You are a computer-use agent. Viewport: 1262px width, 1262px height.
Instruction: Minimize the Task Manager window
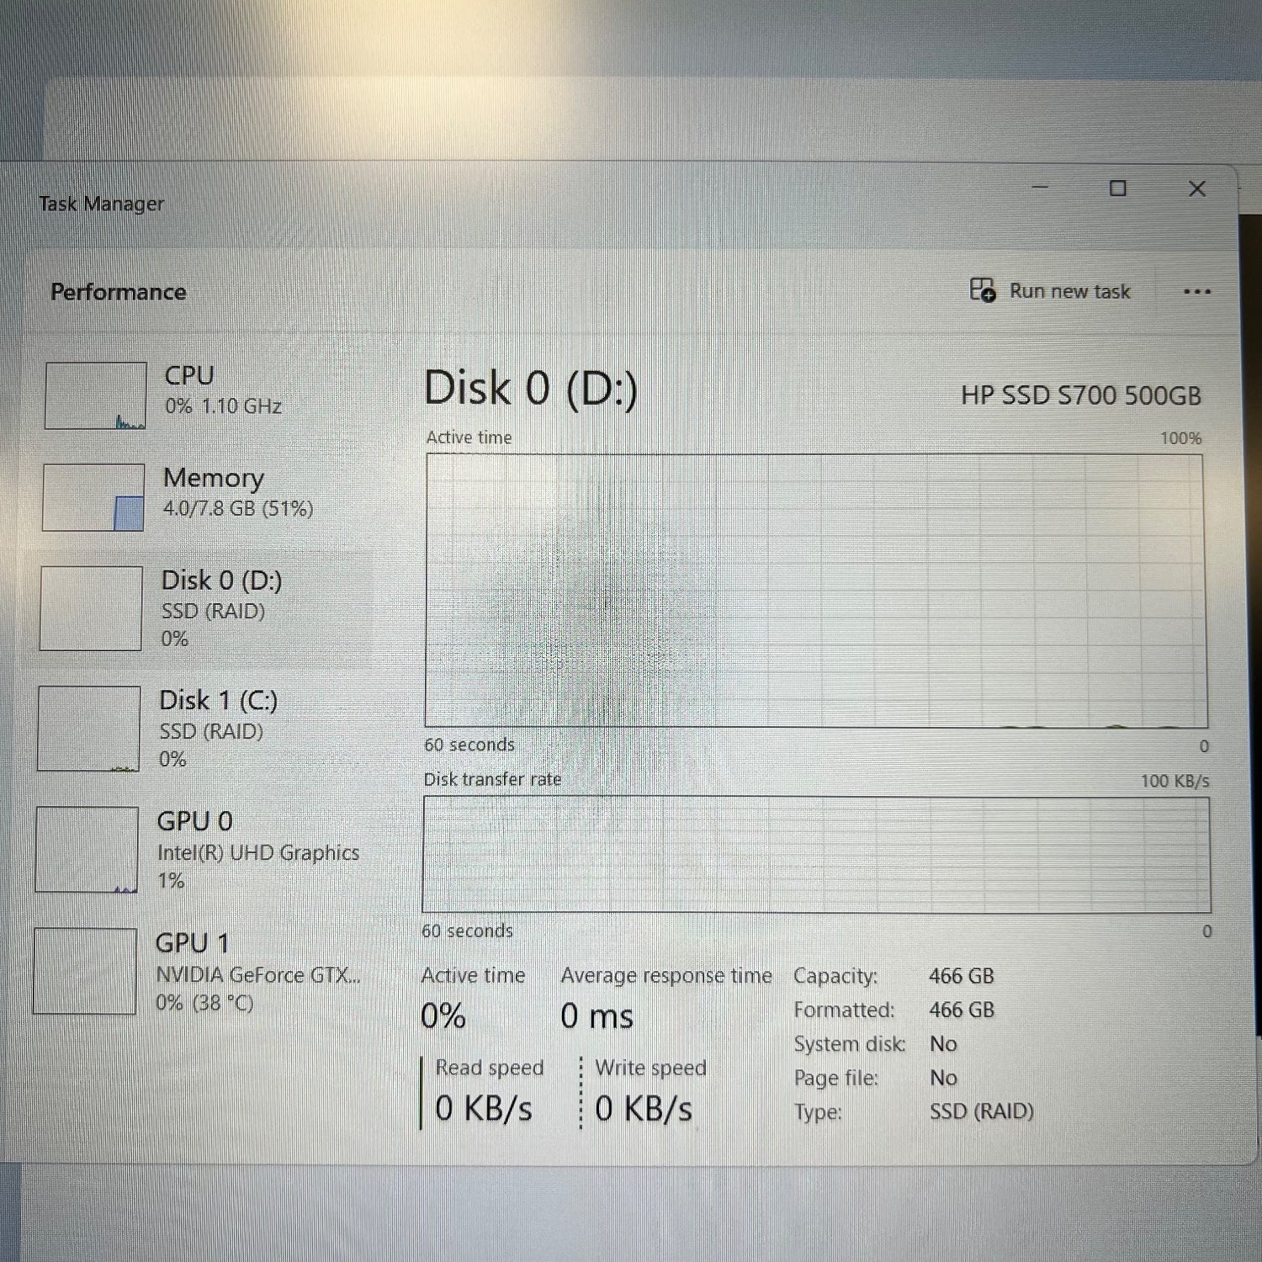1042,188
